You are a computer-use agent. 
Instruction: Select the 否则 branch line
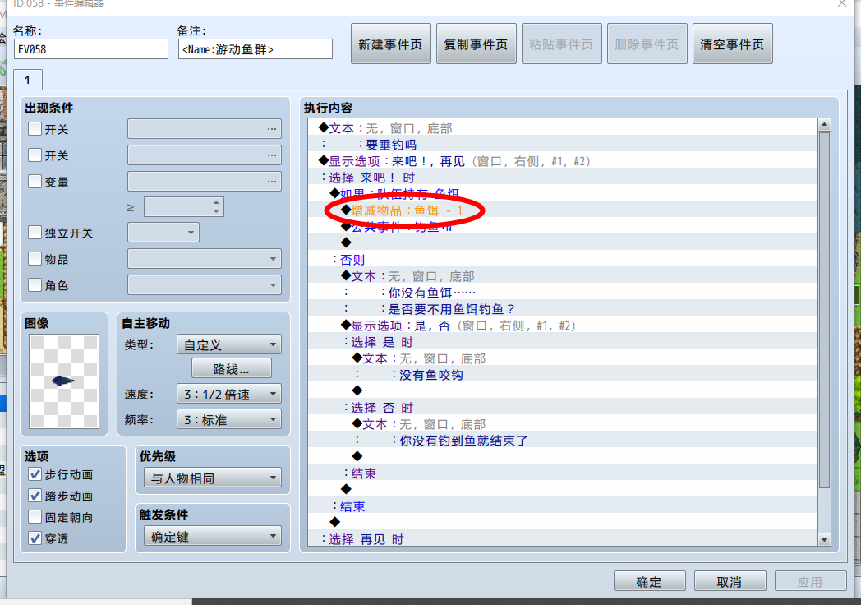[x=563, y=260]
